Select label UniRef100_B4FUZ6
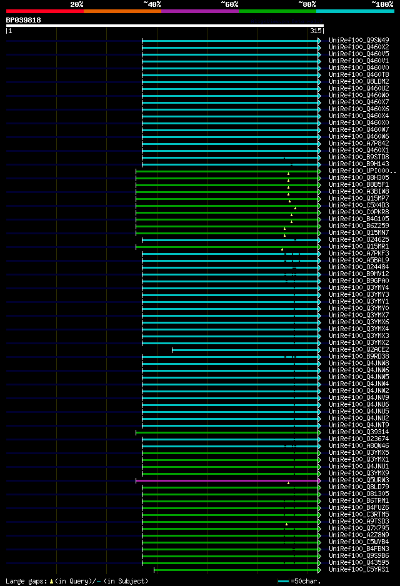This screenshot has width=400, height=586. tap(359, 507)
